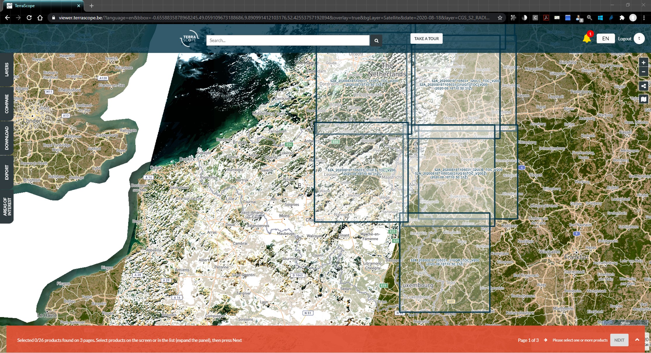Open the EN language selector
The image size is (651, 353).
pos(605,38)
